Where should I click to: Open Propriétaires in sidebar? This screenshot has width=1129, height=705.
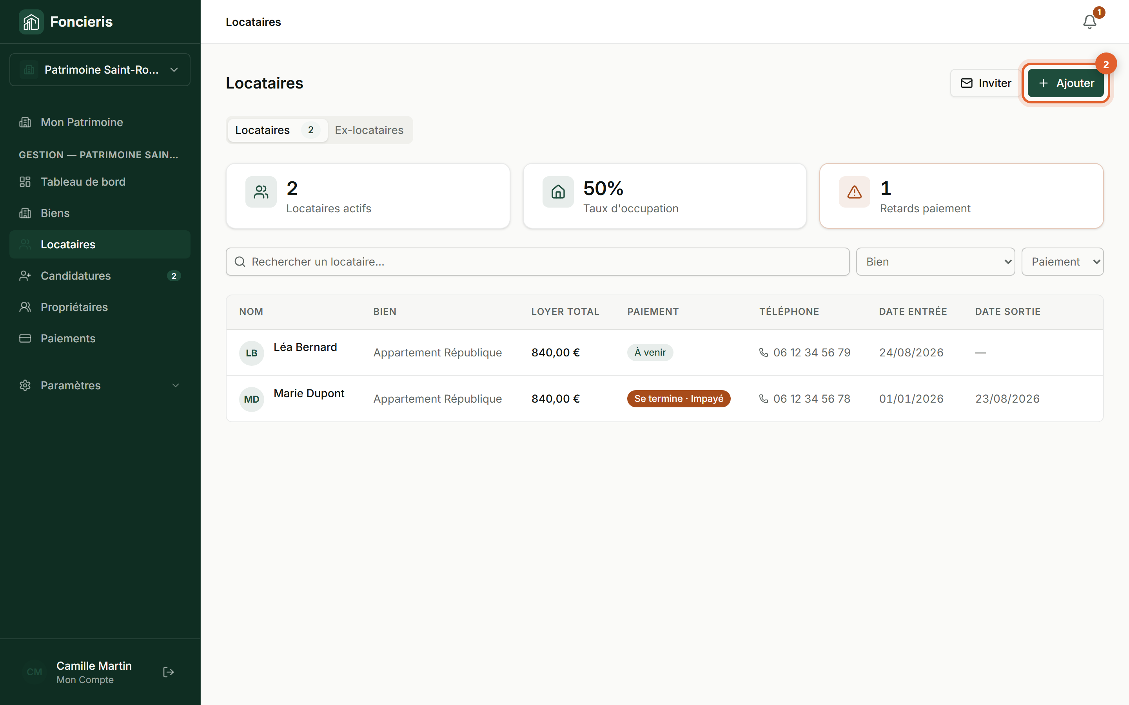[x=100, y=307]
